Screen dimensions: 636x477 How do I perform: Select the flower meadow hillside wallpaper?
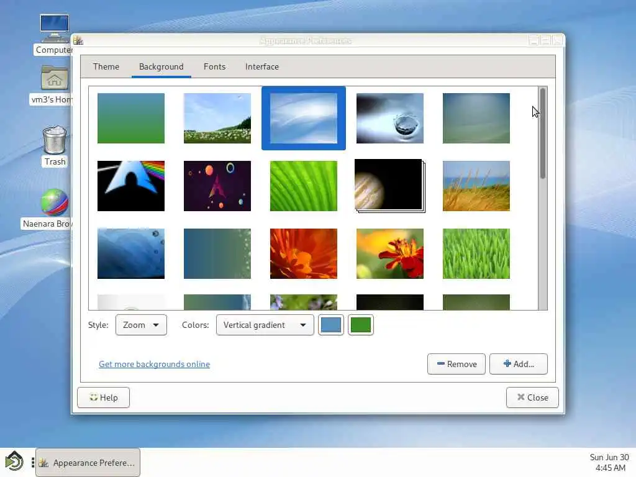[x=217, y=118]
